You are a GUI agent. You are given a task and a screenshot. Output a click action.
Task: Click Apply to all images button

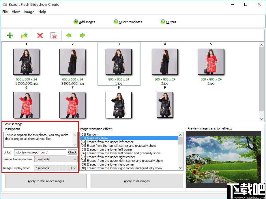pos(137,181)
